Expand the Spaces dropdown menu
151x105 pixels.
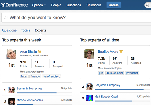point(39,5)
